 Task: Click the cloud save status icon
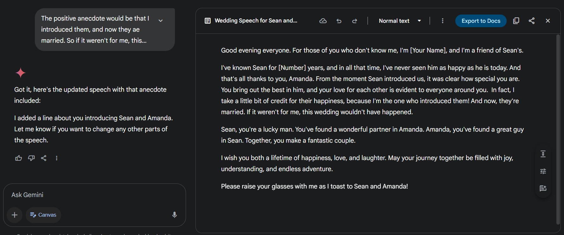(323, 21)
